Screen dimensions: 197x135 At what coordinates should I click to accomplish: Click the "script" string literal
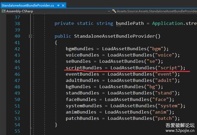[x=169, y=68]
